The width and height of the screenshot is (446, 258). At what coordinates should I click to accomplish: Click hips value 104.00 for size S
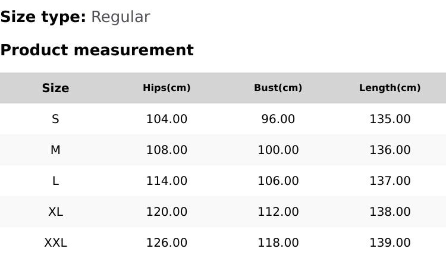coord(167,119)
